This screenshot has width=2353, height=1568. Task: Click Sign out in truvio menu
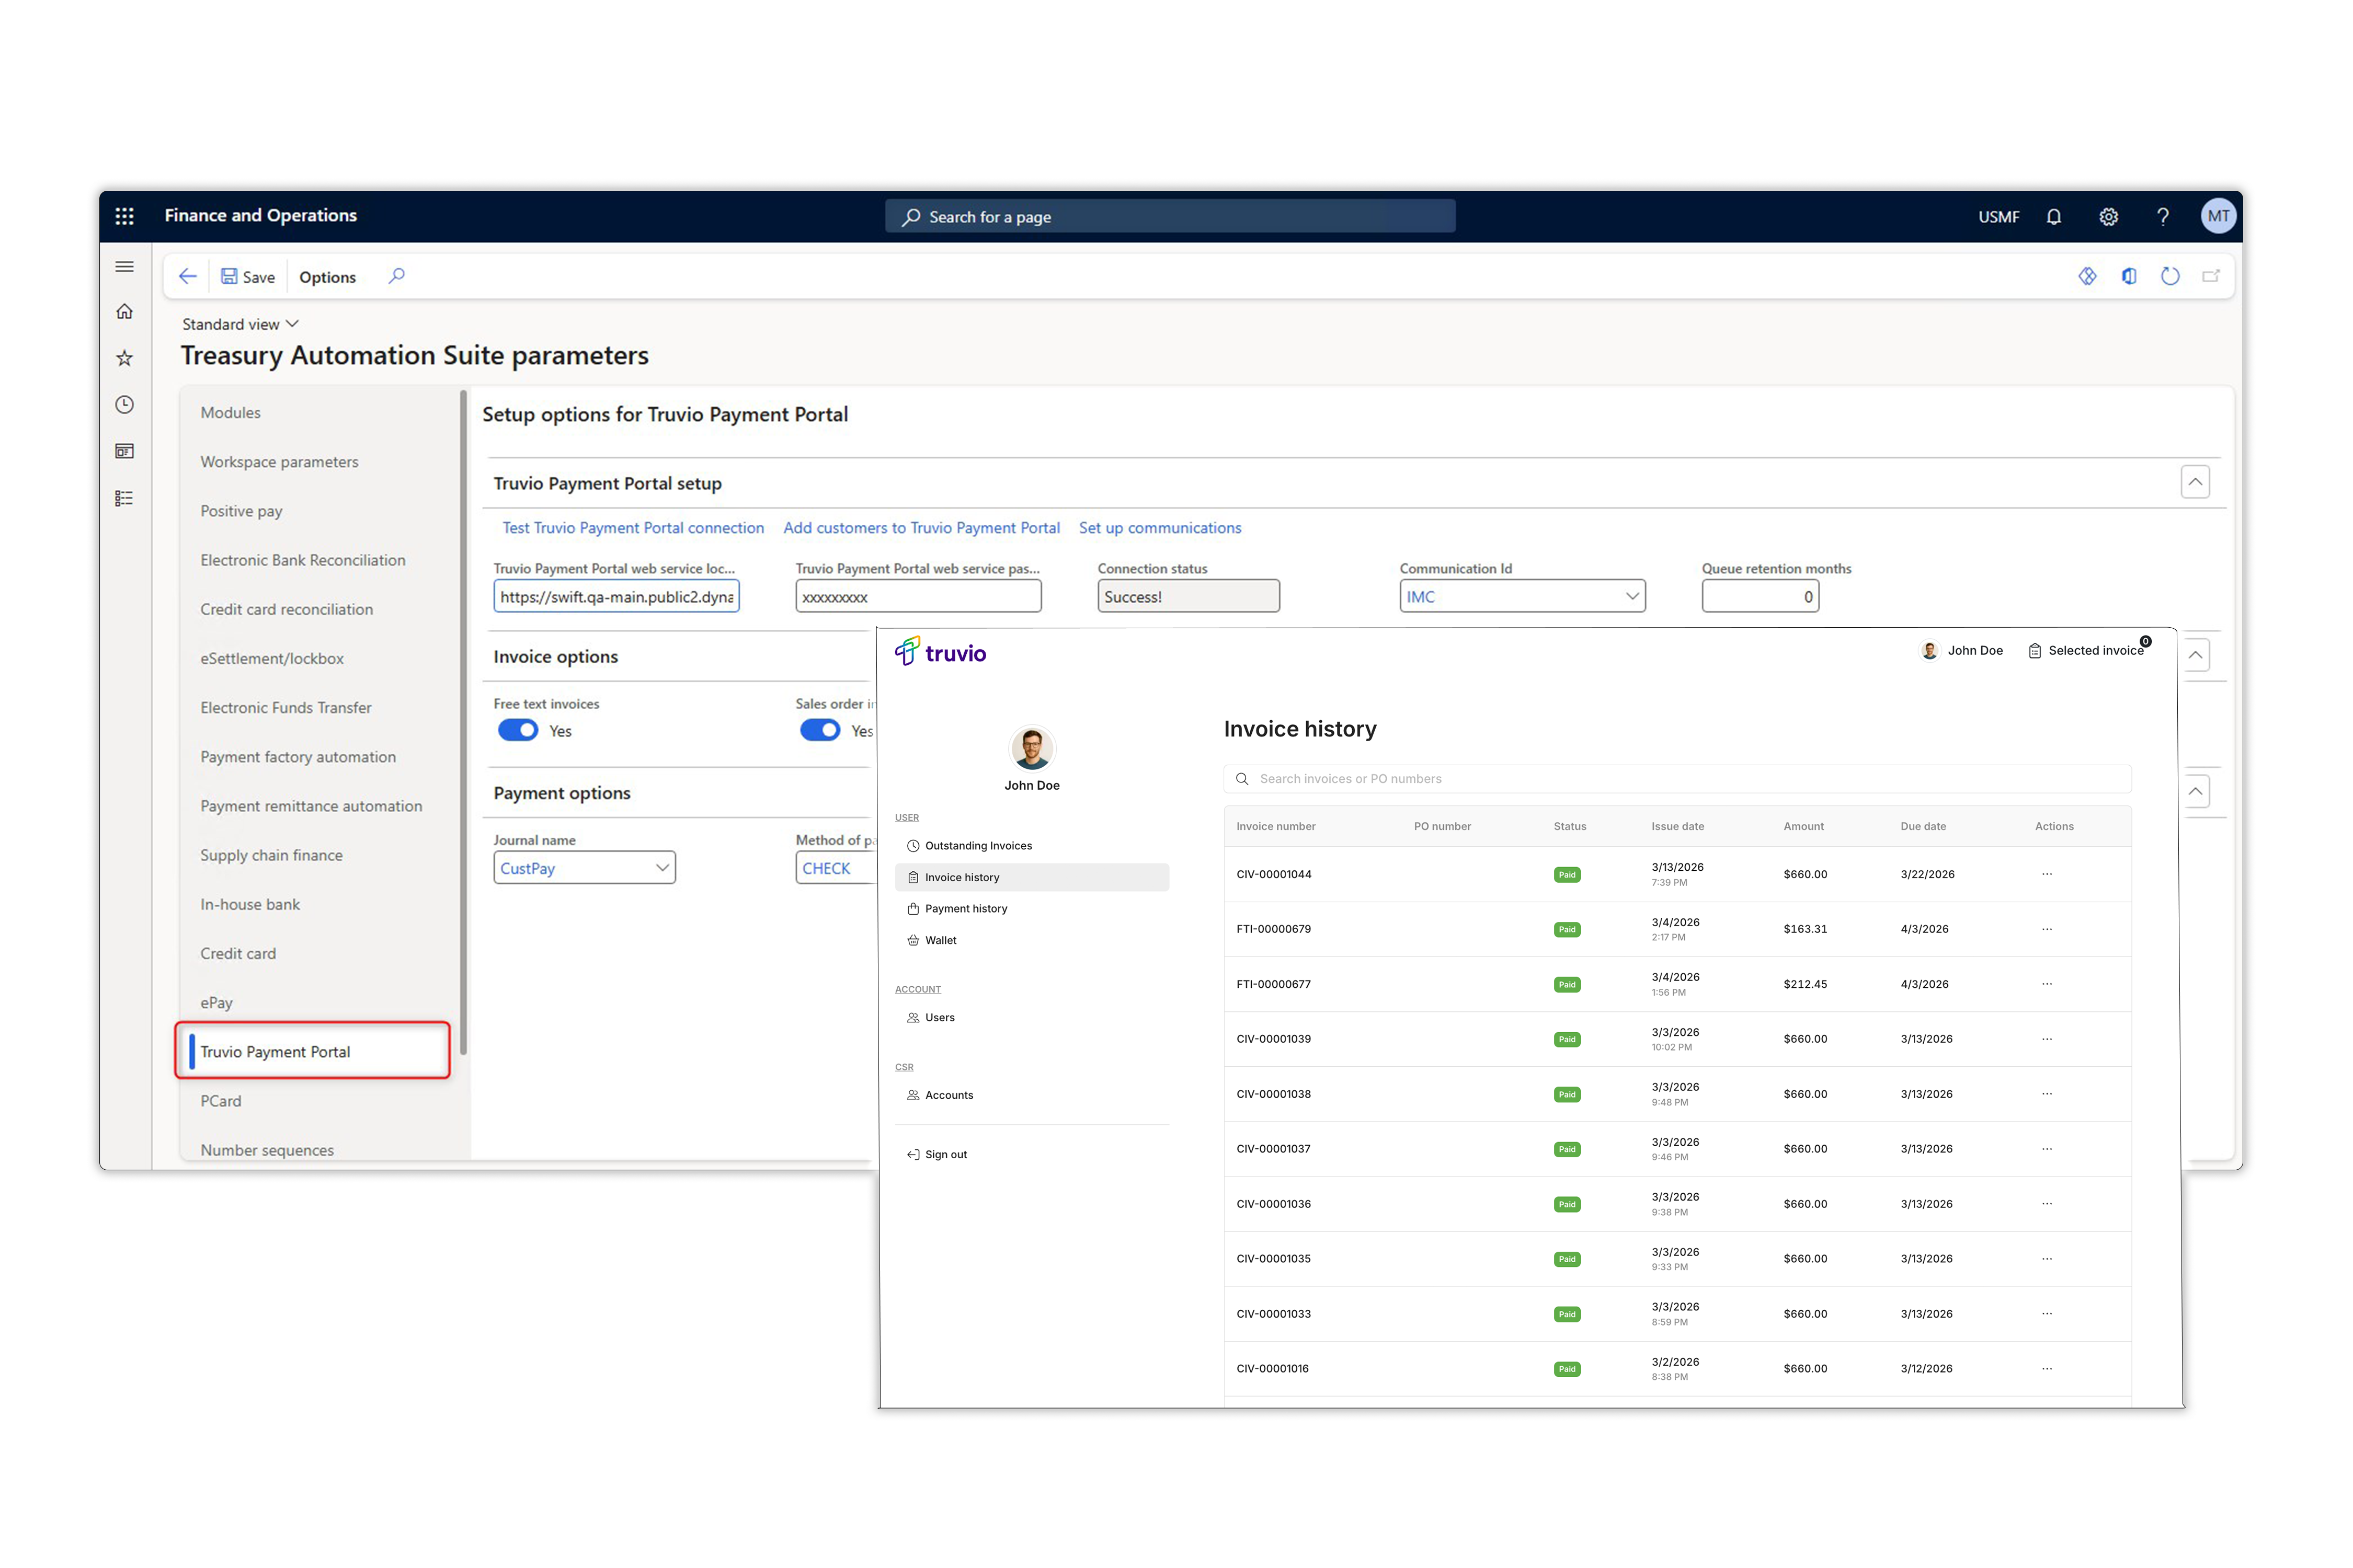(x=936, y=1155)
